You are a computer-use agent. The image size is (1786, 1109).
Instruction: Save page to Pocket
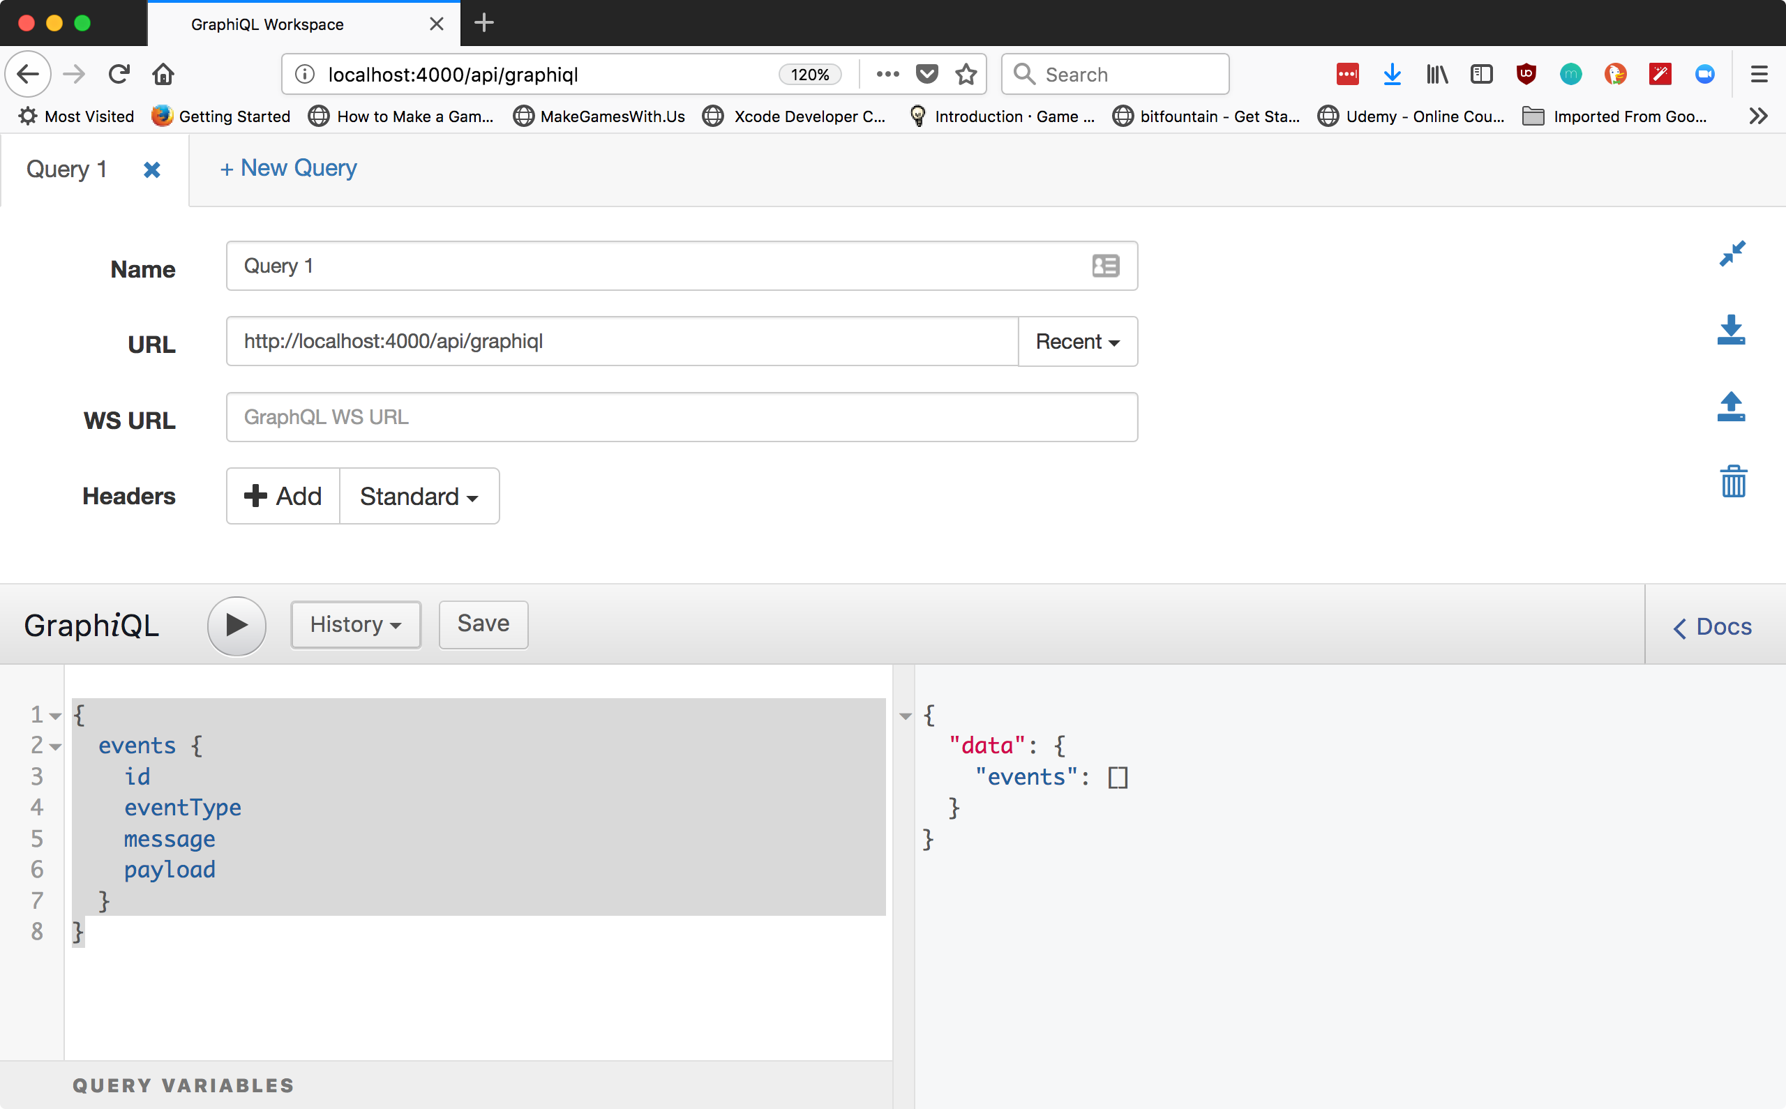[927, 74]
